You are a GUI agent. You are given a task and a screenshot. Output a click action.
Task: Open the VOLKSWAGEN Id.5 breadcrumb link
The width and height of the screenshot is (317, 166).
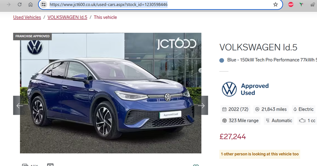click(67, 17)
